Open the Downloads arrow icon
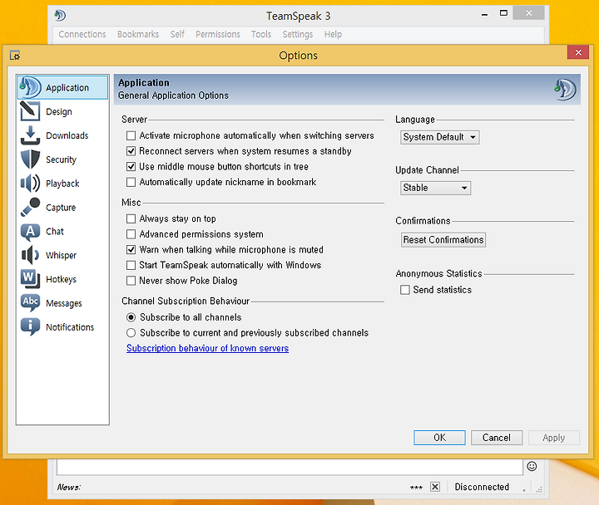Image resolution: width=599 pixels, height=505 pixels. pos(30,135)
